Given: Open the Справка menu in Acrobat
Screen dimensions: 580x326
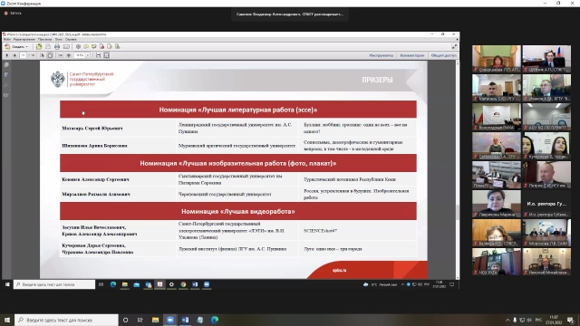Looking at the screenshot, I should [x=71, y=39].
